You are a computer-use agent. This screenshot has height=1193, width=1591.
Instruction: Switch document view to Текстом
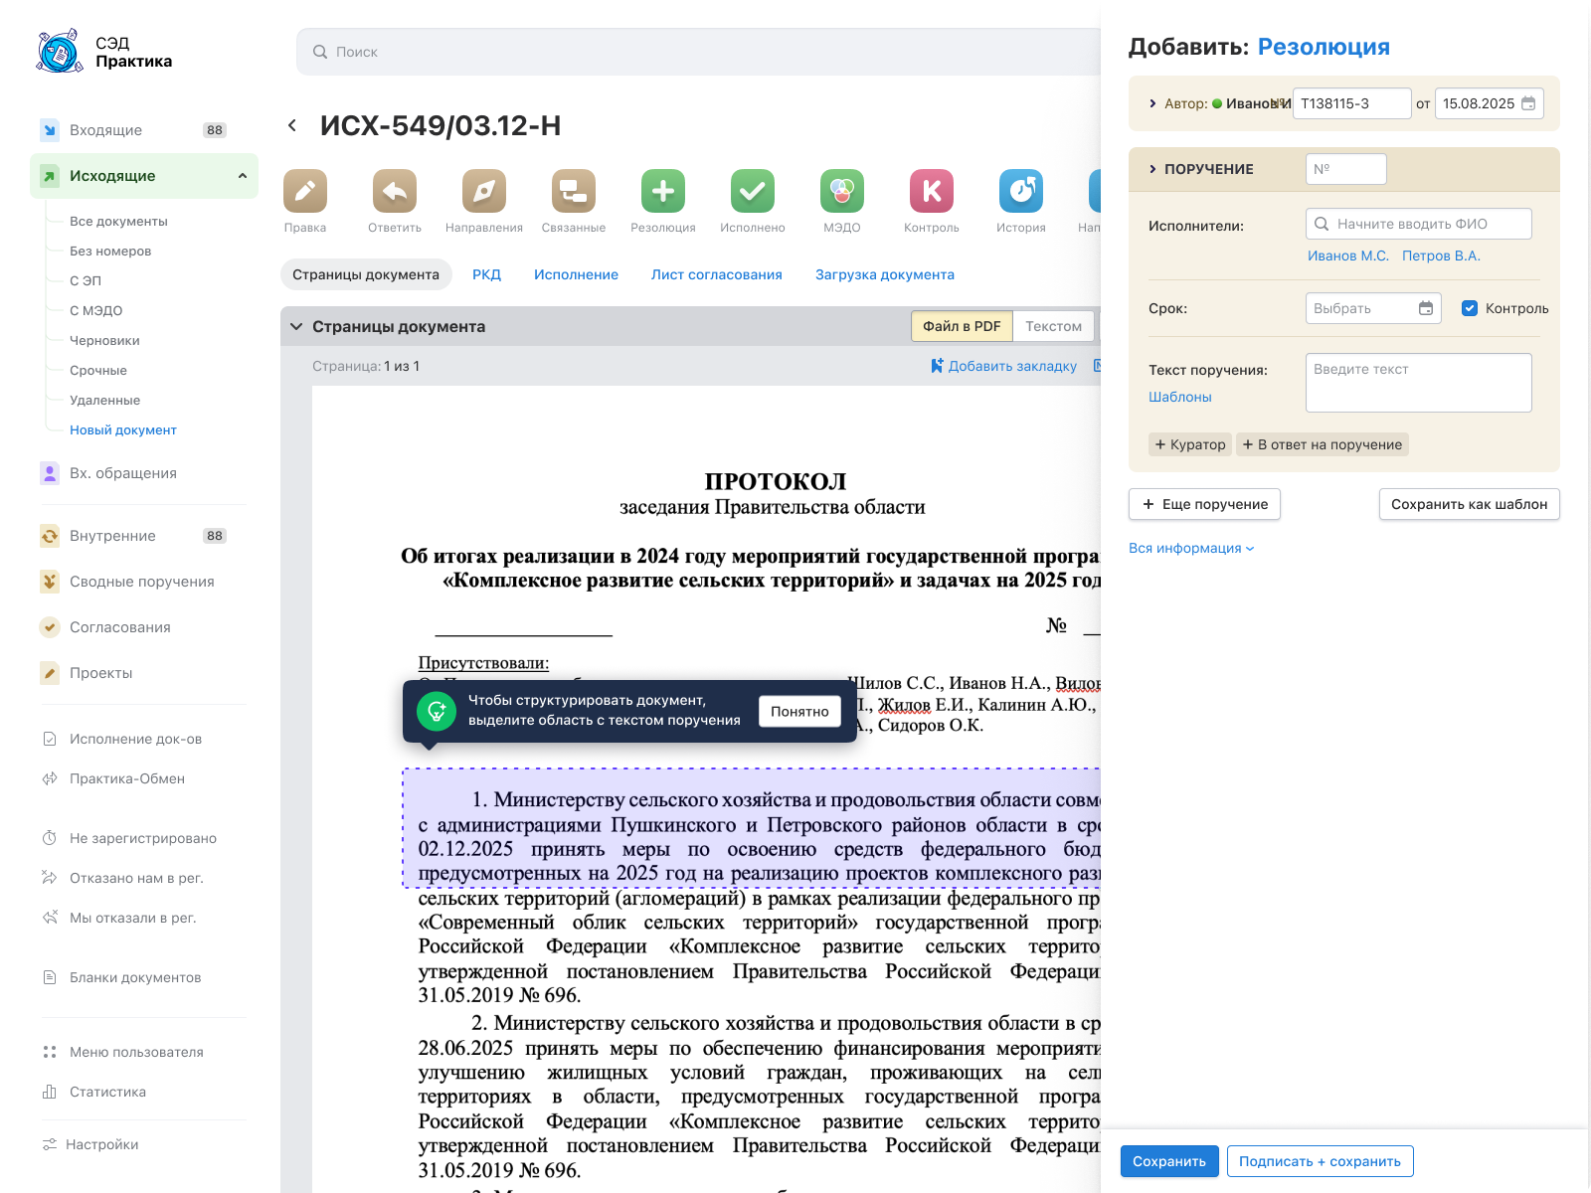1053,326
